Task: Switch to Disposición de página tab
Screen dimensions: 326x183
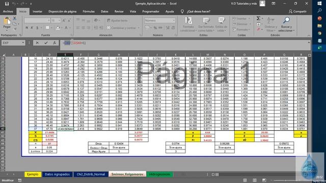Action: coord(62,11)
